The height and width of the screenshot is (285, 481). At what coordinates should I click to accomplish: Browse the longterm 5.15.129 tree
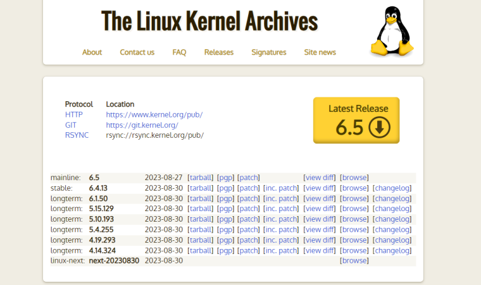click(354, 209)
